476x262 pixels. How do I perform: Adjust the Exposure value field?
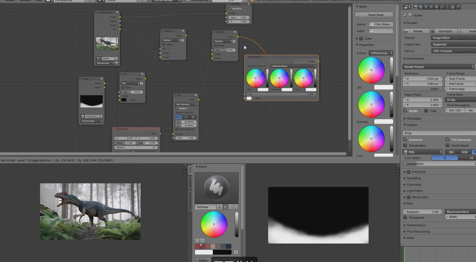point(423,212)
